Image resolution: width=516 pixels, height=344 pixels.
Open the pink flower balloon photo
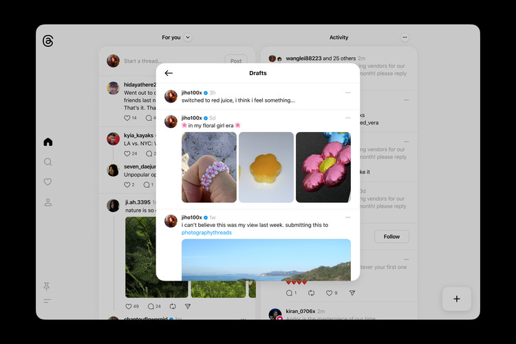coord(323,167)
